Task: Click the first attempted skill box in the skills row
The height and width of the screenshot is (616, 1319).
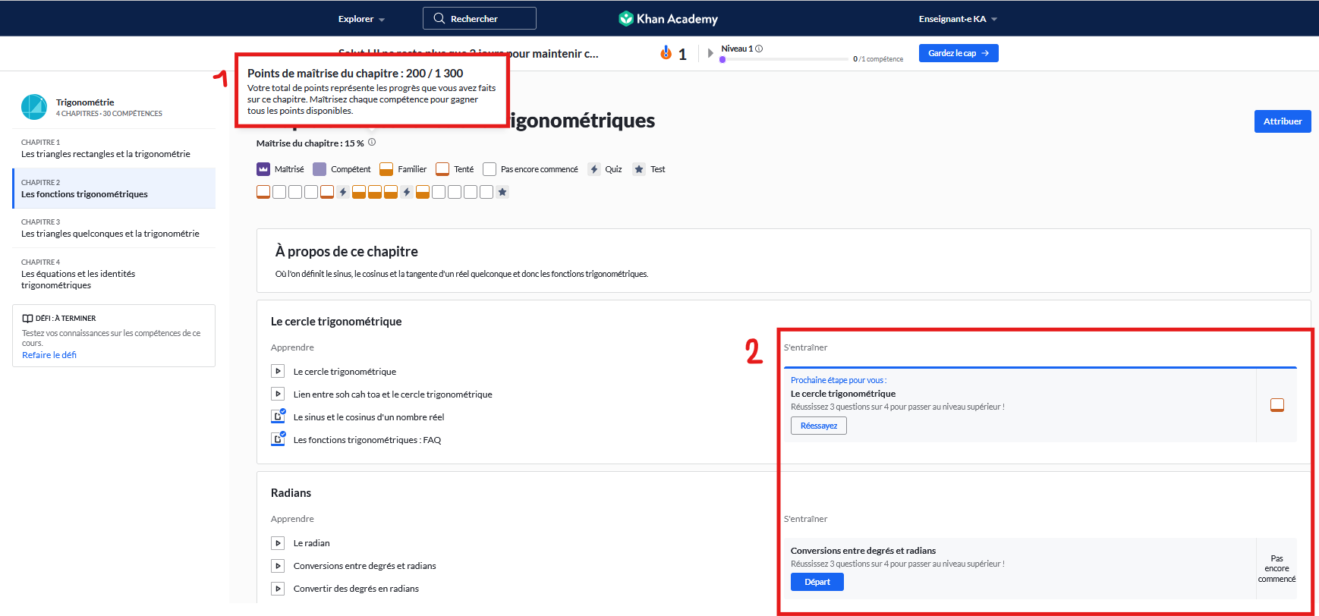Action: pos(263,192)
